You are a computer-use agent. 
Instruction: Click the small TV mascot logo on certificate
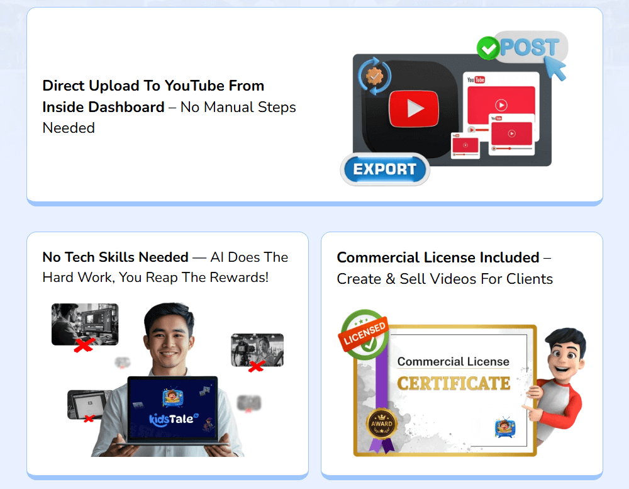pos(505,427)
